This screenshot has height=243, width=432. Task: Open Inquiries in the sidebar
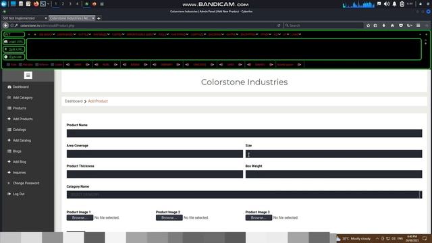16,173
